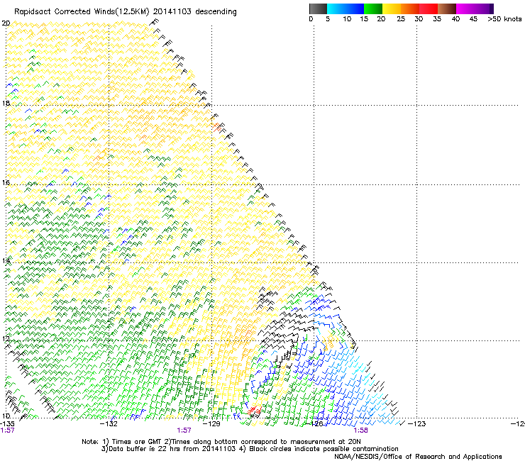Click the latitude label '20'

[6, 23]
